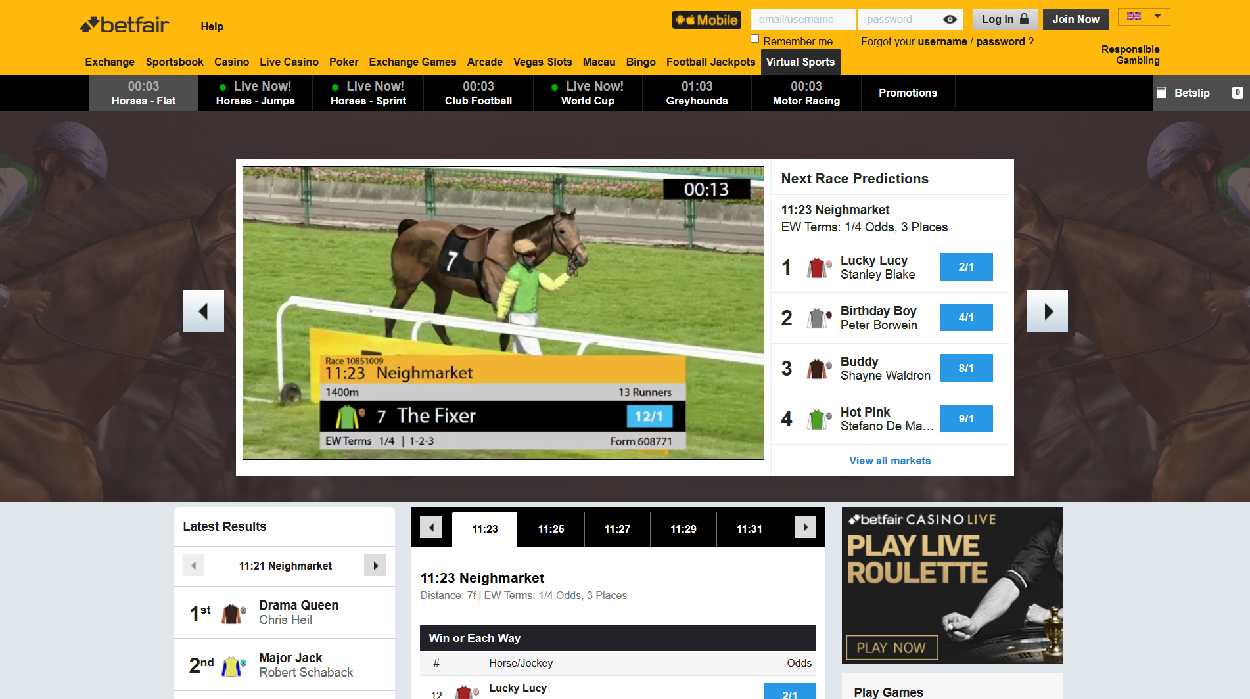Tick the Remember me checkbox
Image resolution: width=1250 pixels, height=699 pixels.
tap(755, 39)
